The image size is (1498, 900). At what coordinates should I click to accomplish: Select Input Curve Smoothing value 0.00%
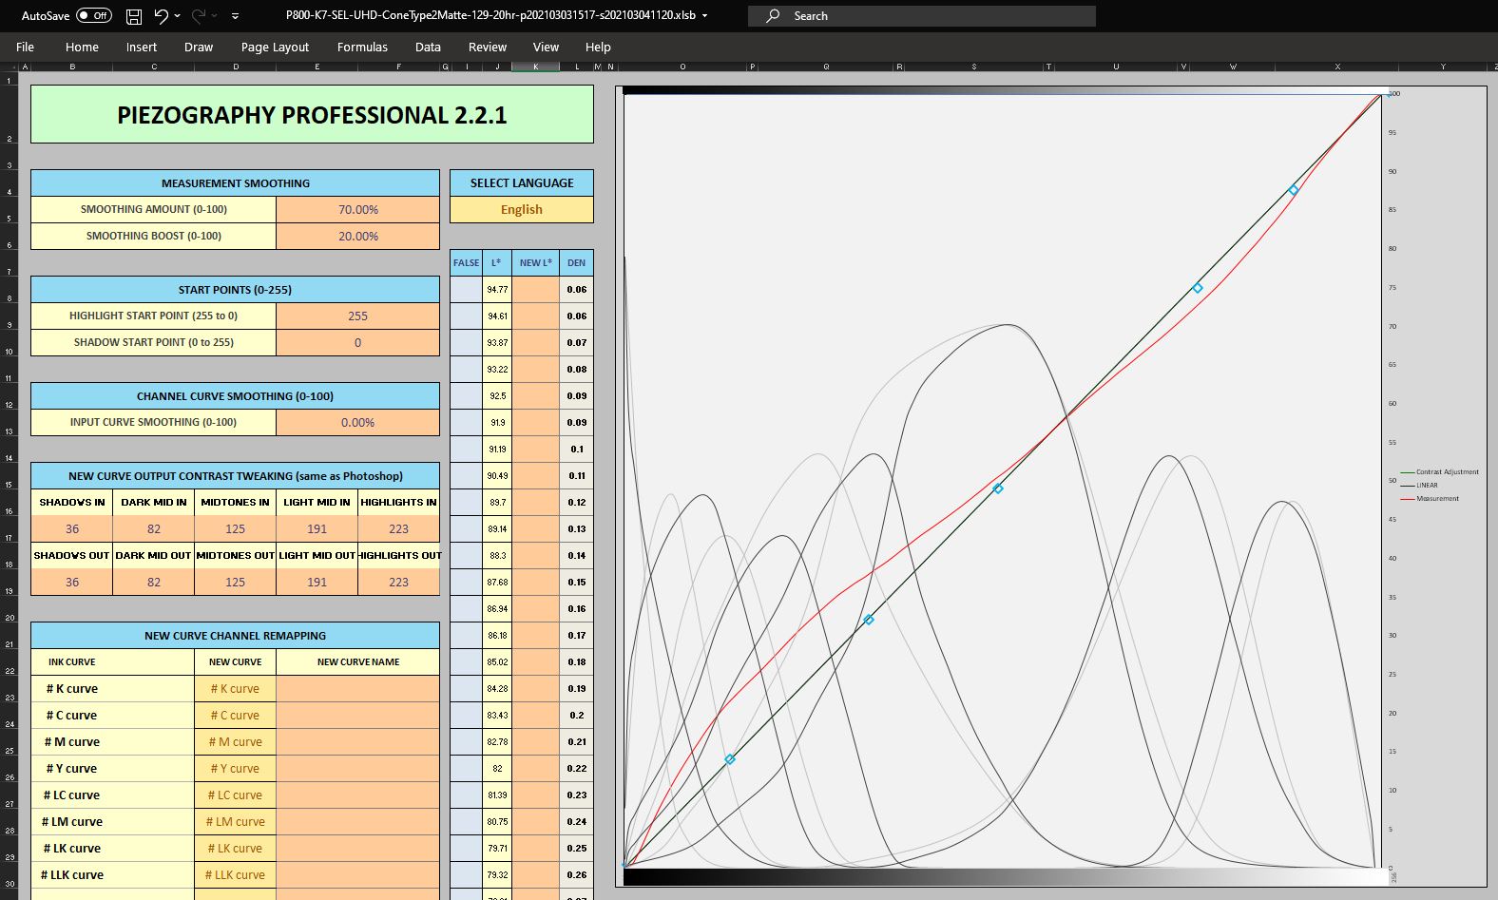358,423
